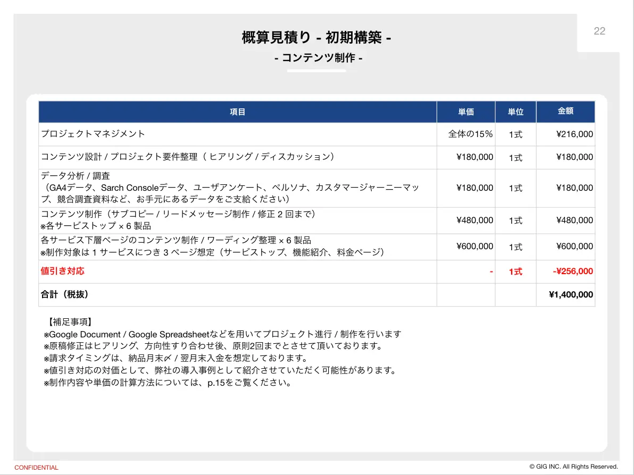
Task: Click the 原稿修正はヒアリング note line
Action: [213, 346]
